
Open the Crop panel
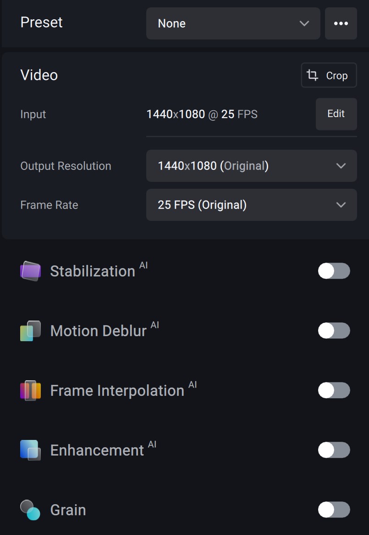tap(329, 75)
